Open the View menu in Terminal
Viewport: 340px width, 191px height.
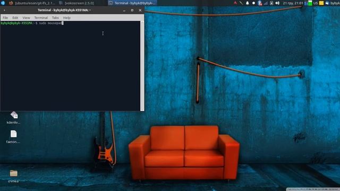click(26, 18)
